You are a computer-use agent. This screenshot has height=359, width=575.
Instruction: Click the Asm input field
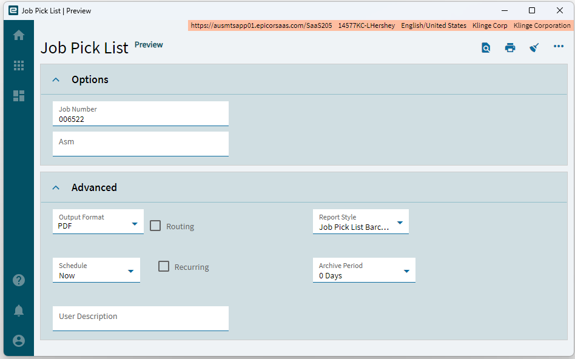[141, 144]
